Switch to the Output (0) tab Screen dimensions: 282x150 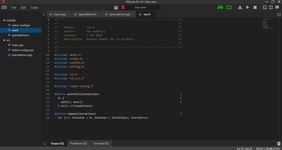click(57, 143)
